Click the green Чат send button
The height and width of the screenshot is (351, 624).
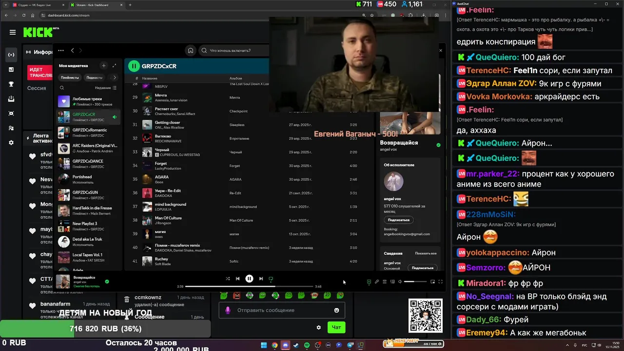click(336, 327)
